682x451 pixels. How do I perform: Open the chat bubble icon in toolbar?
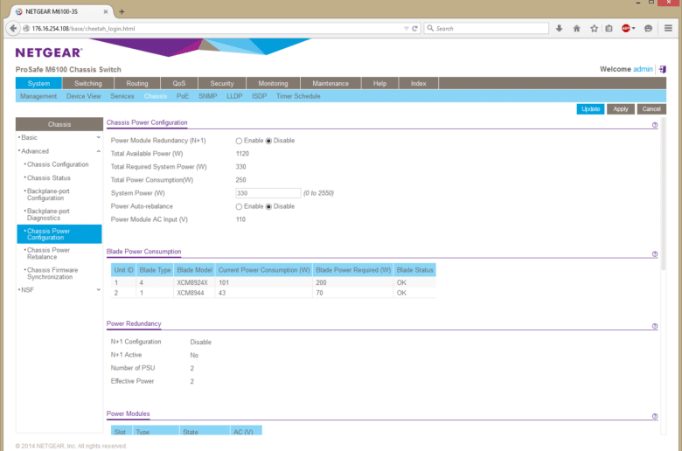coord(648,28)
